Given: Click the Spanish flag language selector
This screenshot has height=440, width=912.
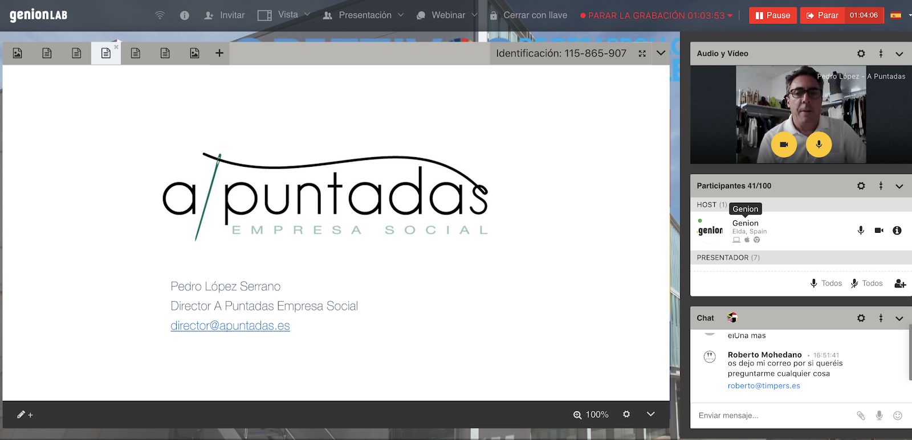Looking at the screenshot, I should pos(896,15).
